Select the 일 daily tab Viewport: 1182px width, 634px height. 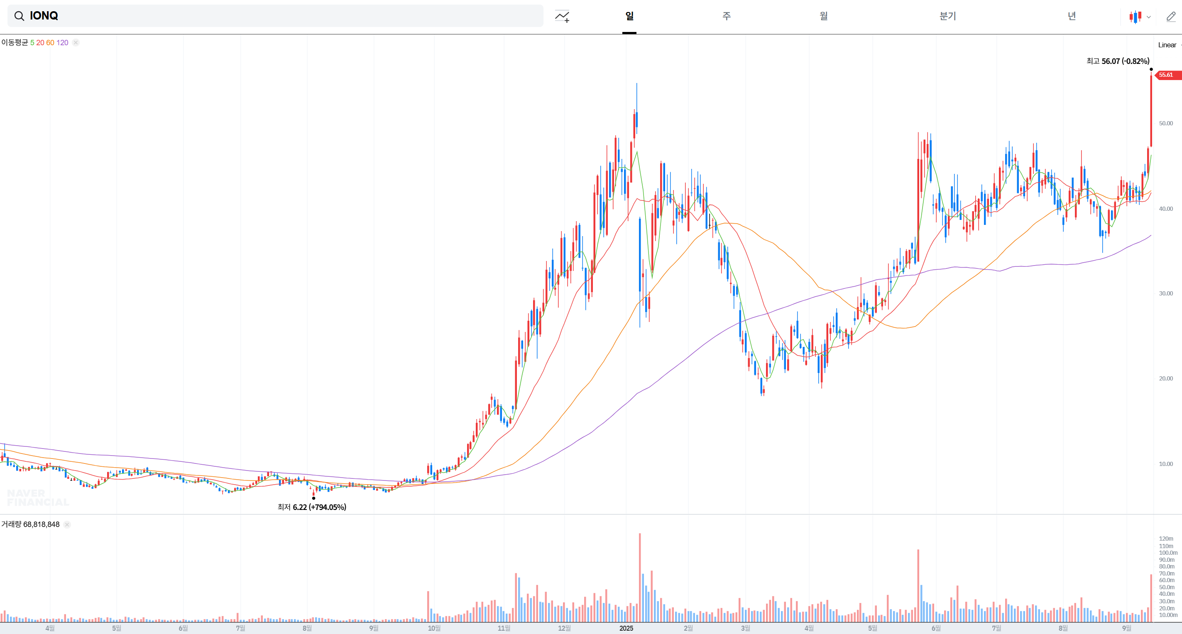tap(629, 16)
